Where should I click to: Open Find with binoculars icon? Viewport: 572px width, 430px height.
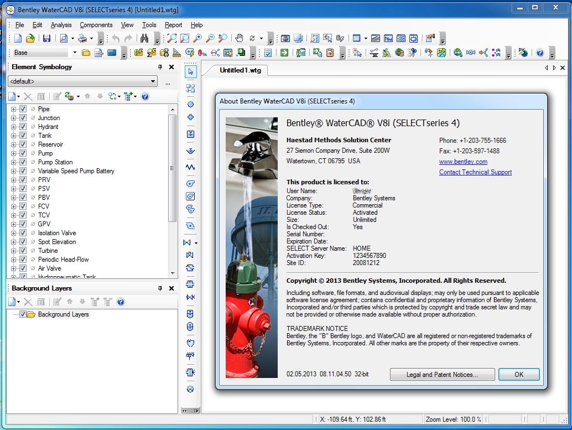(x=144, y=38)
